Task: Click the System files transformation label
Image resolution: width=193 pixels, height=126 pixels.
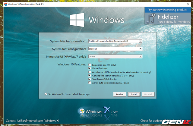Action: coord(68,41)
